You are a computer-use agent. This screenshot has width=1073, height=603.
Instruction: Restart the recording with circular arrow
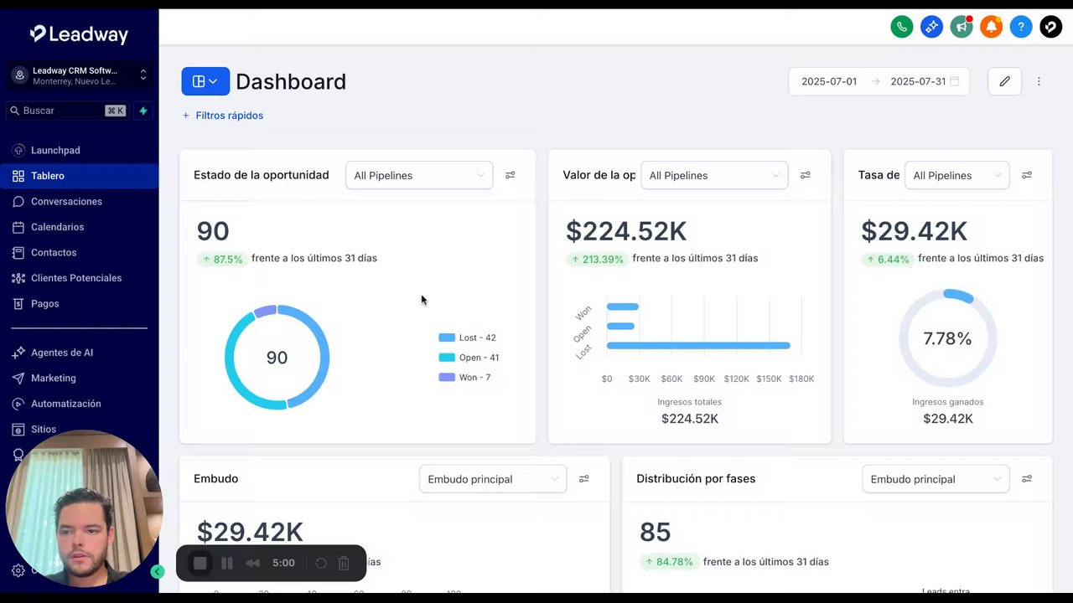click(320, 563)
